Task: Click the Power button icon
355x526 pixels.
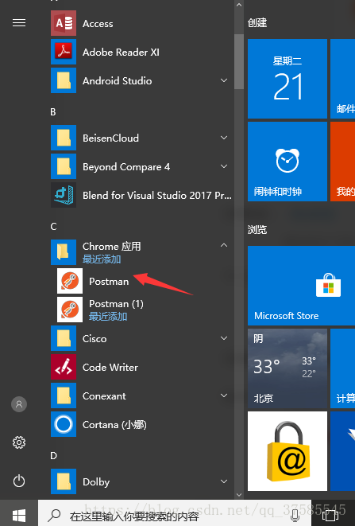Action: click(x=19, y=481)
